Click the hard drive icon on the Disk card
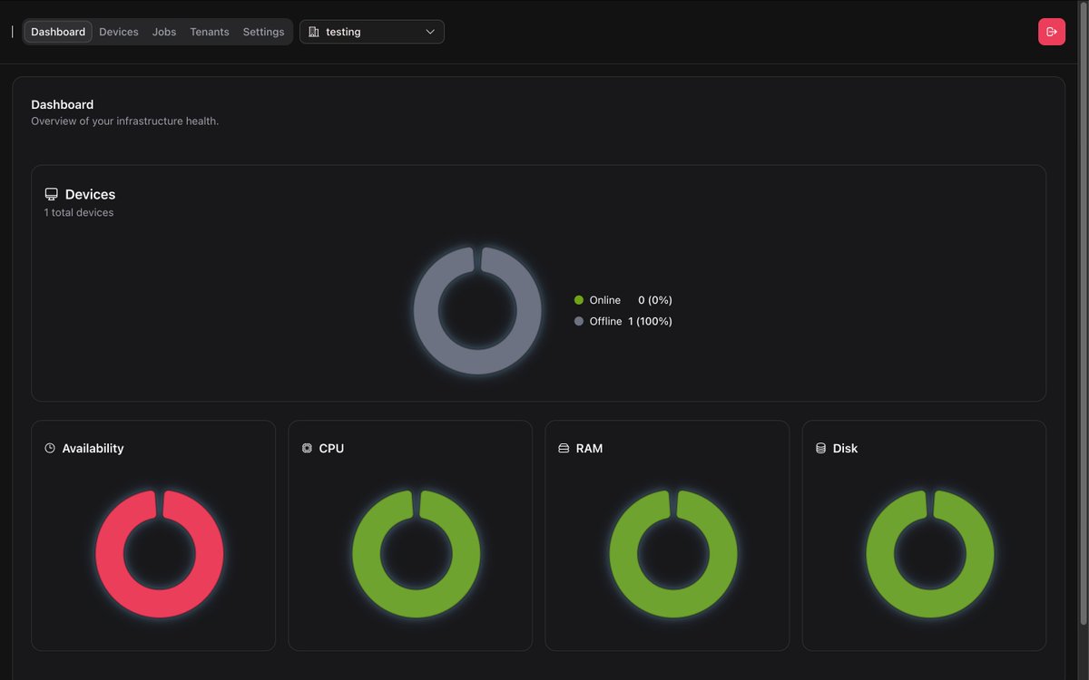 [820, 447]
